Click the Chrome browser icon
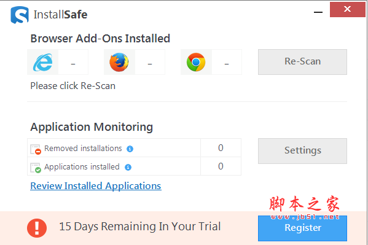 pos(196,62)
